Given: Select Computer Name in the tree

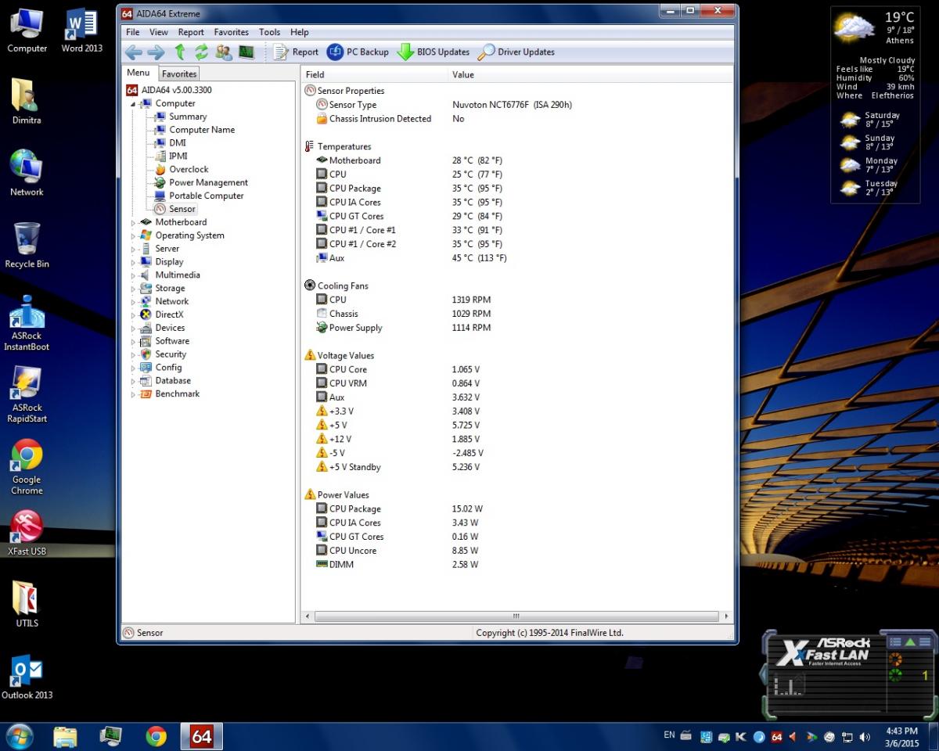Looking at the screenshot, I should point(202,130).
